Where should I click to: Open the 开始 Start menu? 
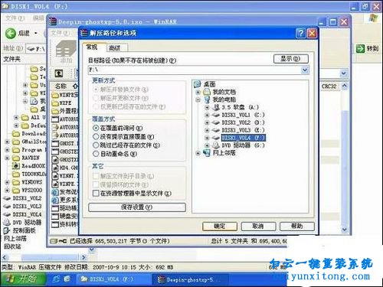point(23,279)
